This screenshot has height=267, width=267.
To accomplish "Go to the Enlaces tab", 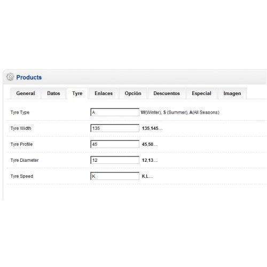I will (104, 93).
